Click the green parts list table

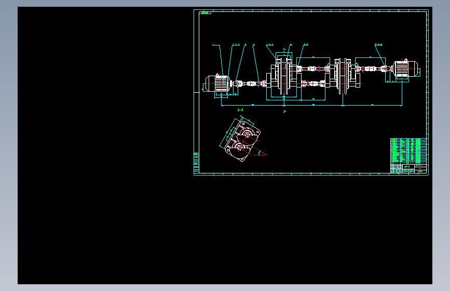(x=408, y=151)
